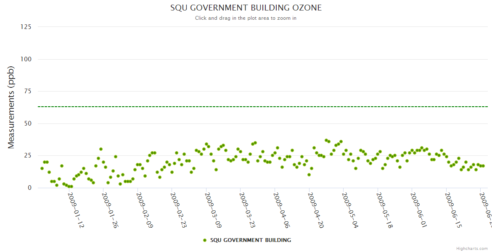This screenshot has height=252, width=492.
Task: Click the 50 y-axis label
Action: (27, 123)
